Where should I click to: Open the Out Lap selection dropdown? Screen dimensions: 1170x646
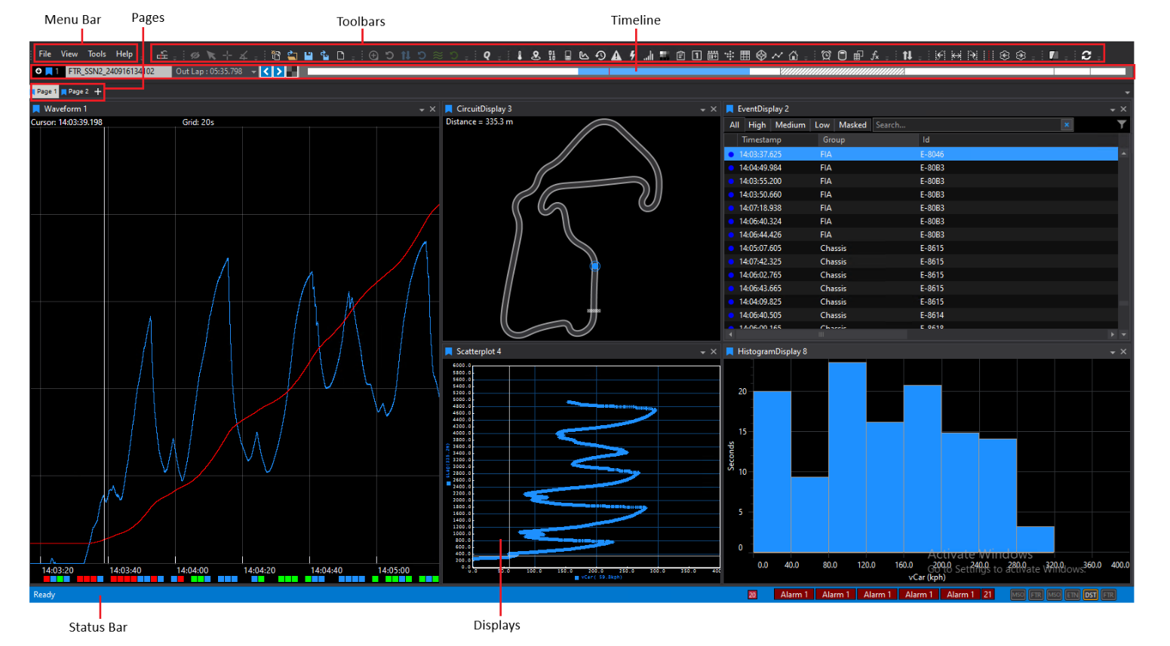pyautogui.click(x=253, y=72)
